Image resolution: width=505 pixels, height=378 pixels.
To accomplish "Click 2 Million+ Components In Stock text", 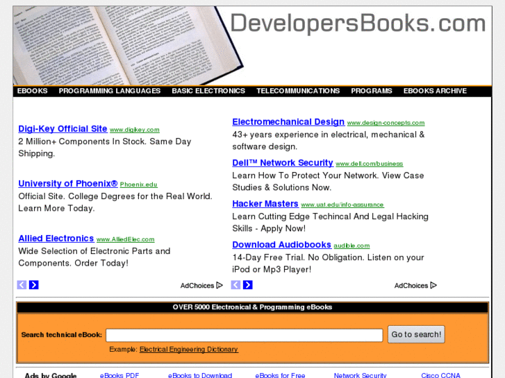I will point(105,147).
